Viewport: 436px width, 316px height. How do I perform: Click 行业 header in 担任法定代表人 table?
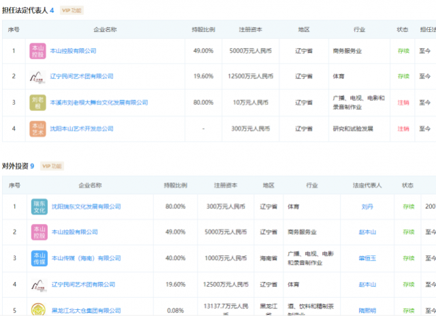pos(359,29)
